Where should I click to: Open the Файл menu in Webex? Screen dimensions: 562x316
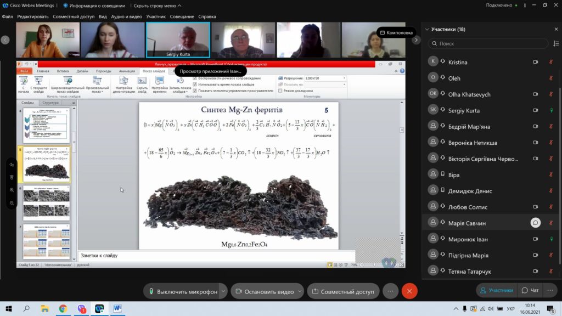(x=7, y=16)
